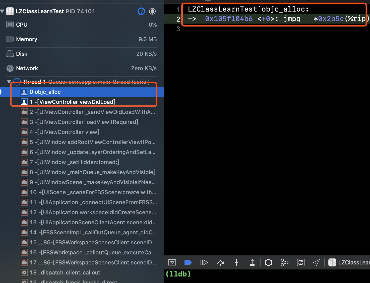Open the LZClassLear process jump bar

coord(349,262)
